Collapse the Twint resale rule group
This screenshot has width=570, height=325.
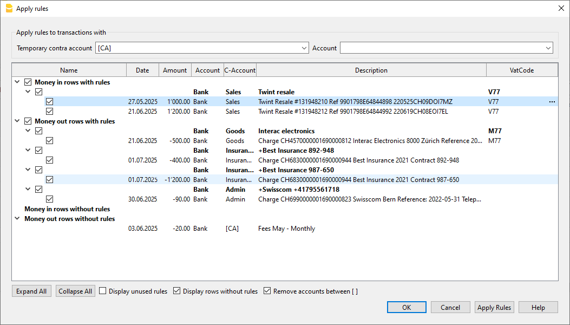(x=28, y=92)
